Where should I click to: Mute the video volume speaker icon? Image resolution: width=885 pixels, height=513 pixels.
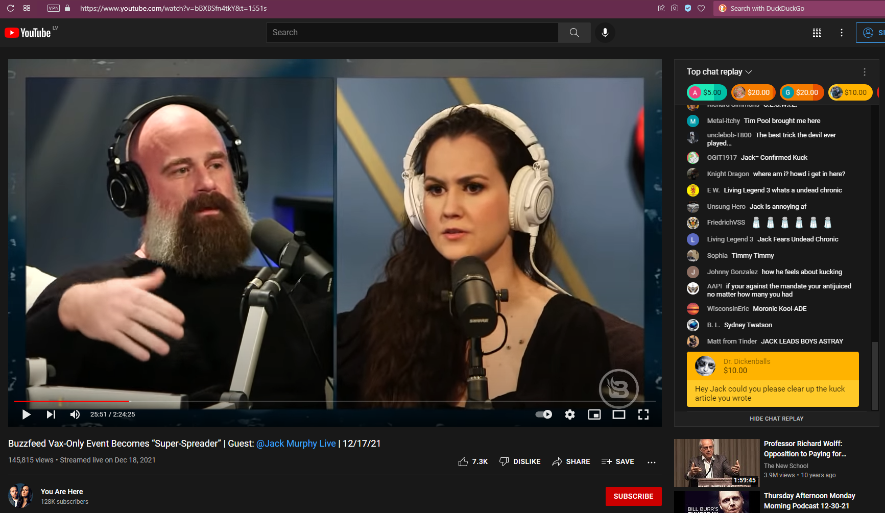tap(75, 414)
